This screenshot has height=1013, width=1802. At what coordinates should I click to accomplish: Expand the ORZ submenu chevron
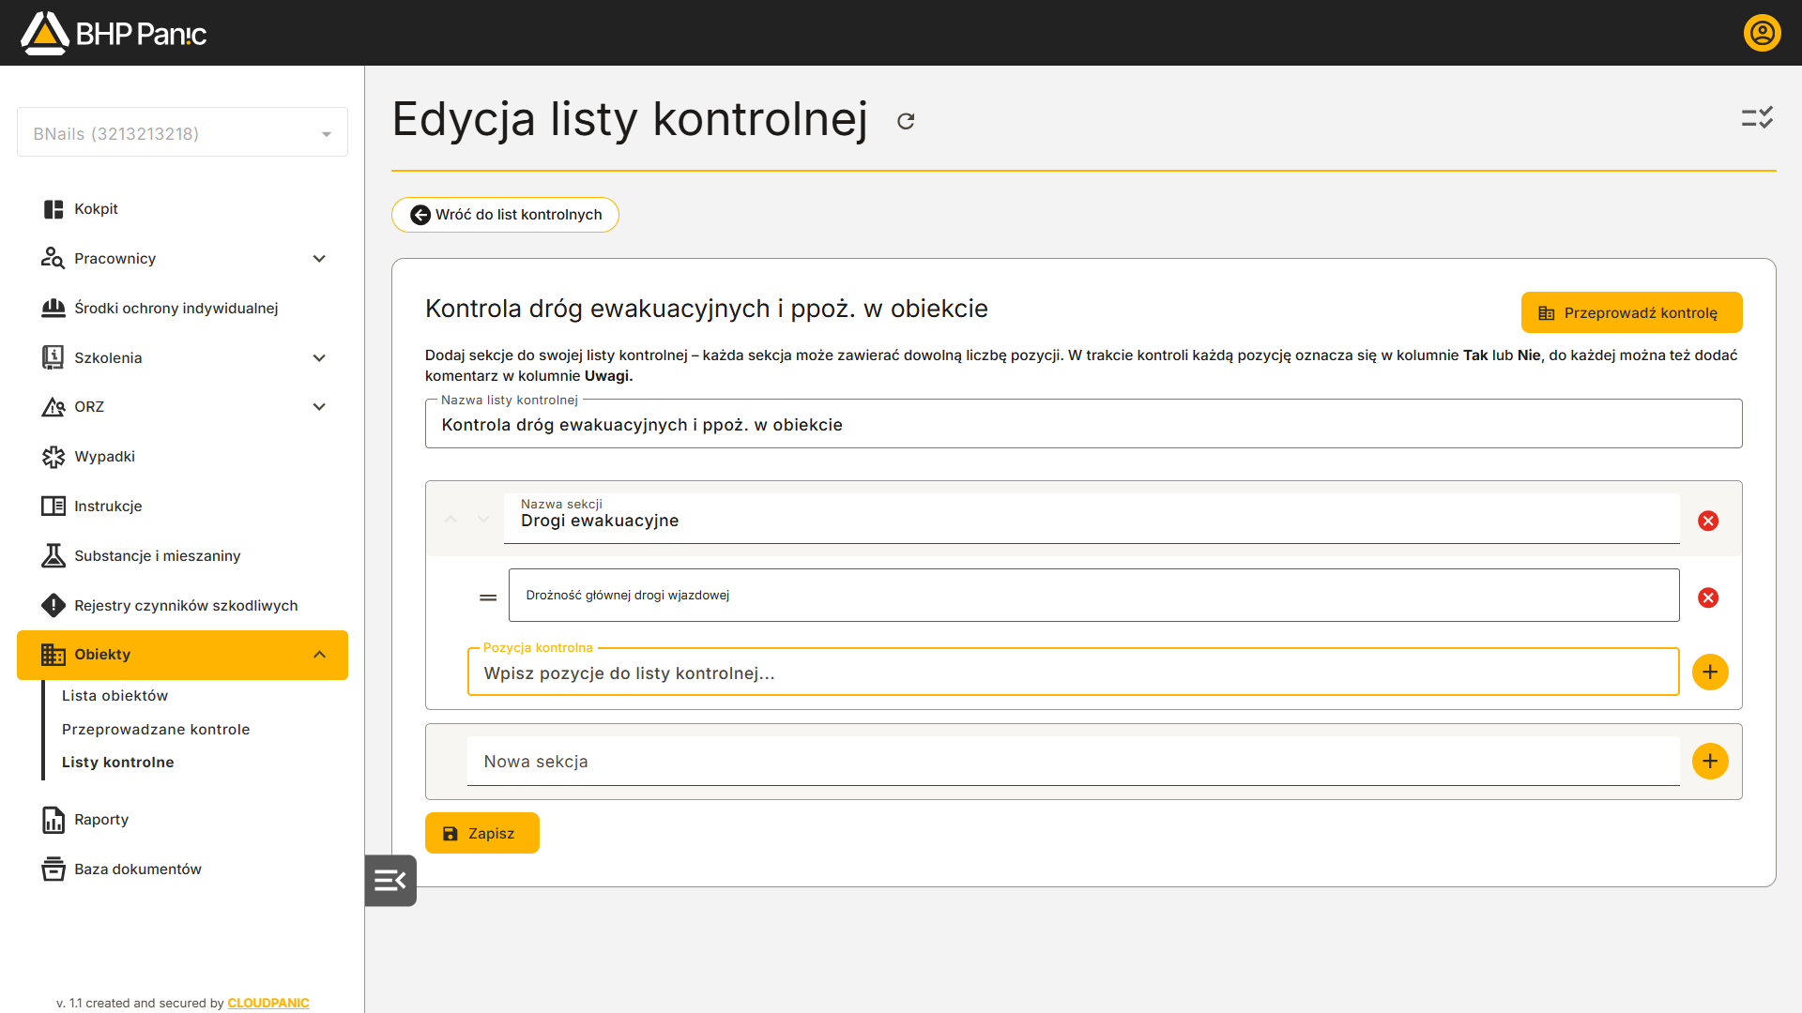click(x=319, y=407)
